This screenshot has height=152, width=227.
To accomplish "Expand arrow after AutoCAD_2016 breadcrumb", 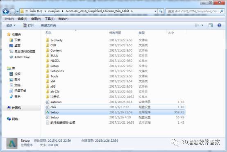I will click(x=132, y=11).
